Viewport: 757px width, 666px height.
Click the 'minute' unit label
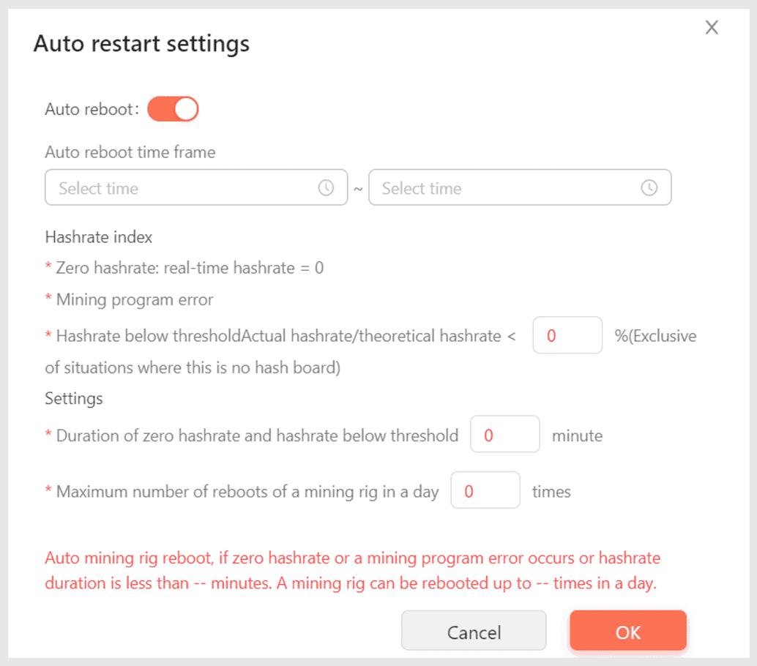pos(578,436)
